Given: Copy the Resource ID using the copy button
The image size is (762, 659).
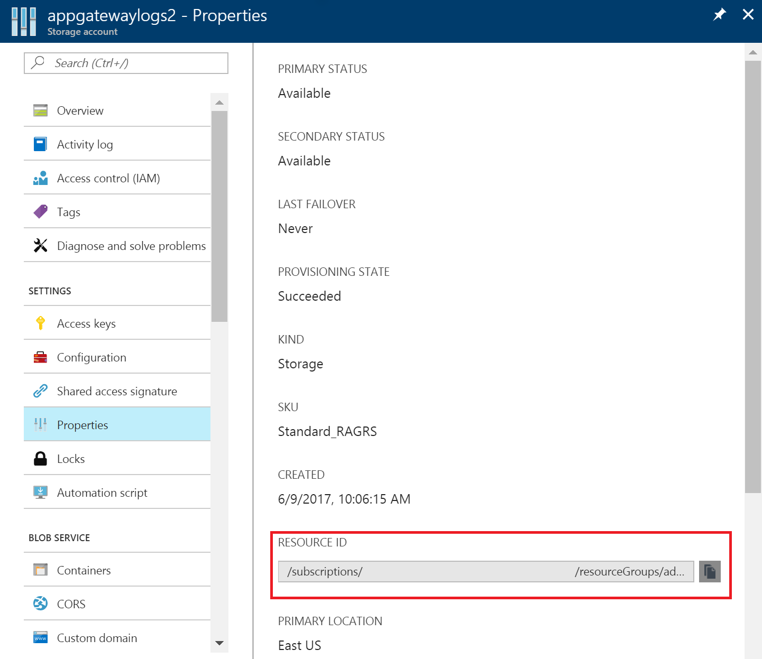Looking at the screenshot, I should (710, 571).
